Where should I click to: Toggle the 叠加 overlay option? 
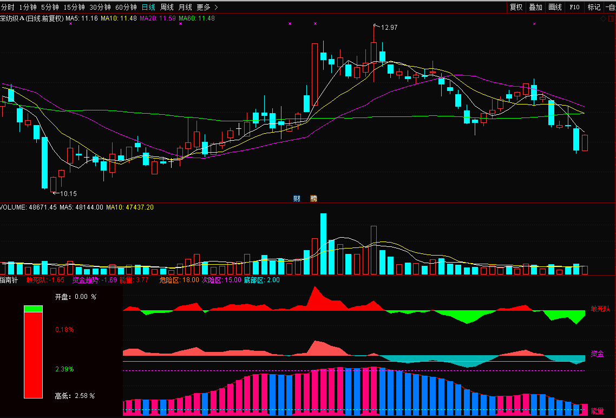pyautogui.click(x=535, y=7)
